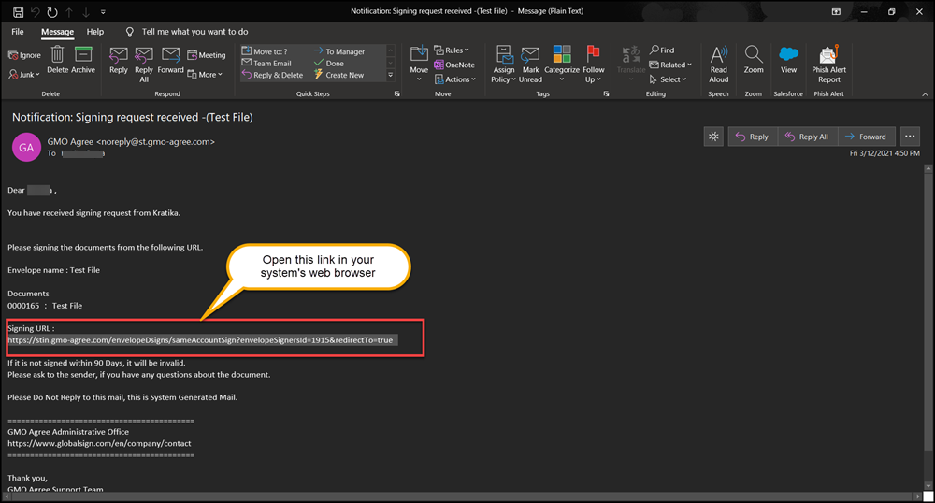
Task: Click the Save icon in title bar
Action: 19,12
